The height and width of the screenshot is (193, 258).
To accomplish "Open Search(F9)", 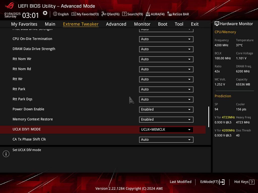I will (135, 14).
